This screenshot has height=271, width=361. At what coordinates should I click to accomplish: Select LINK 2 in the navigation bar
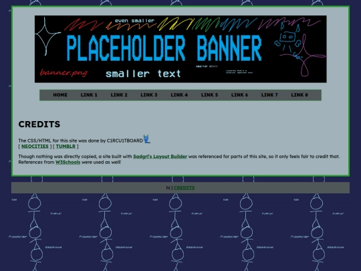[119, 95]
